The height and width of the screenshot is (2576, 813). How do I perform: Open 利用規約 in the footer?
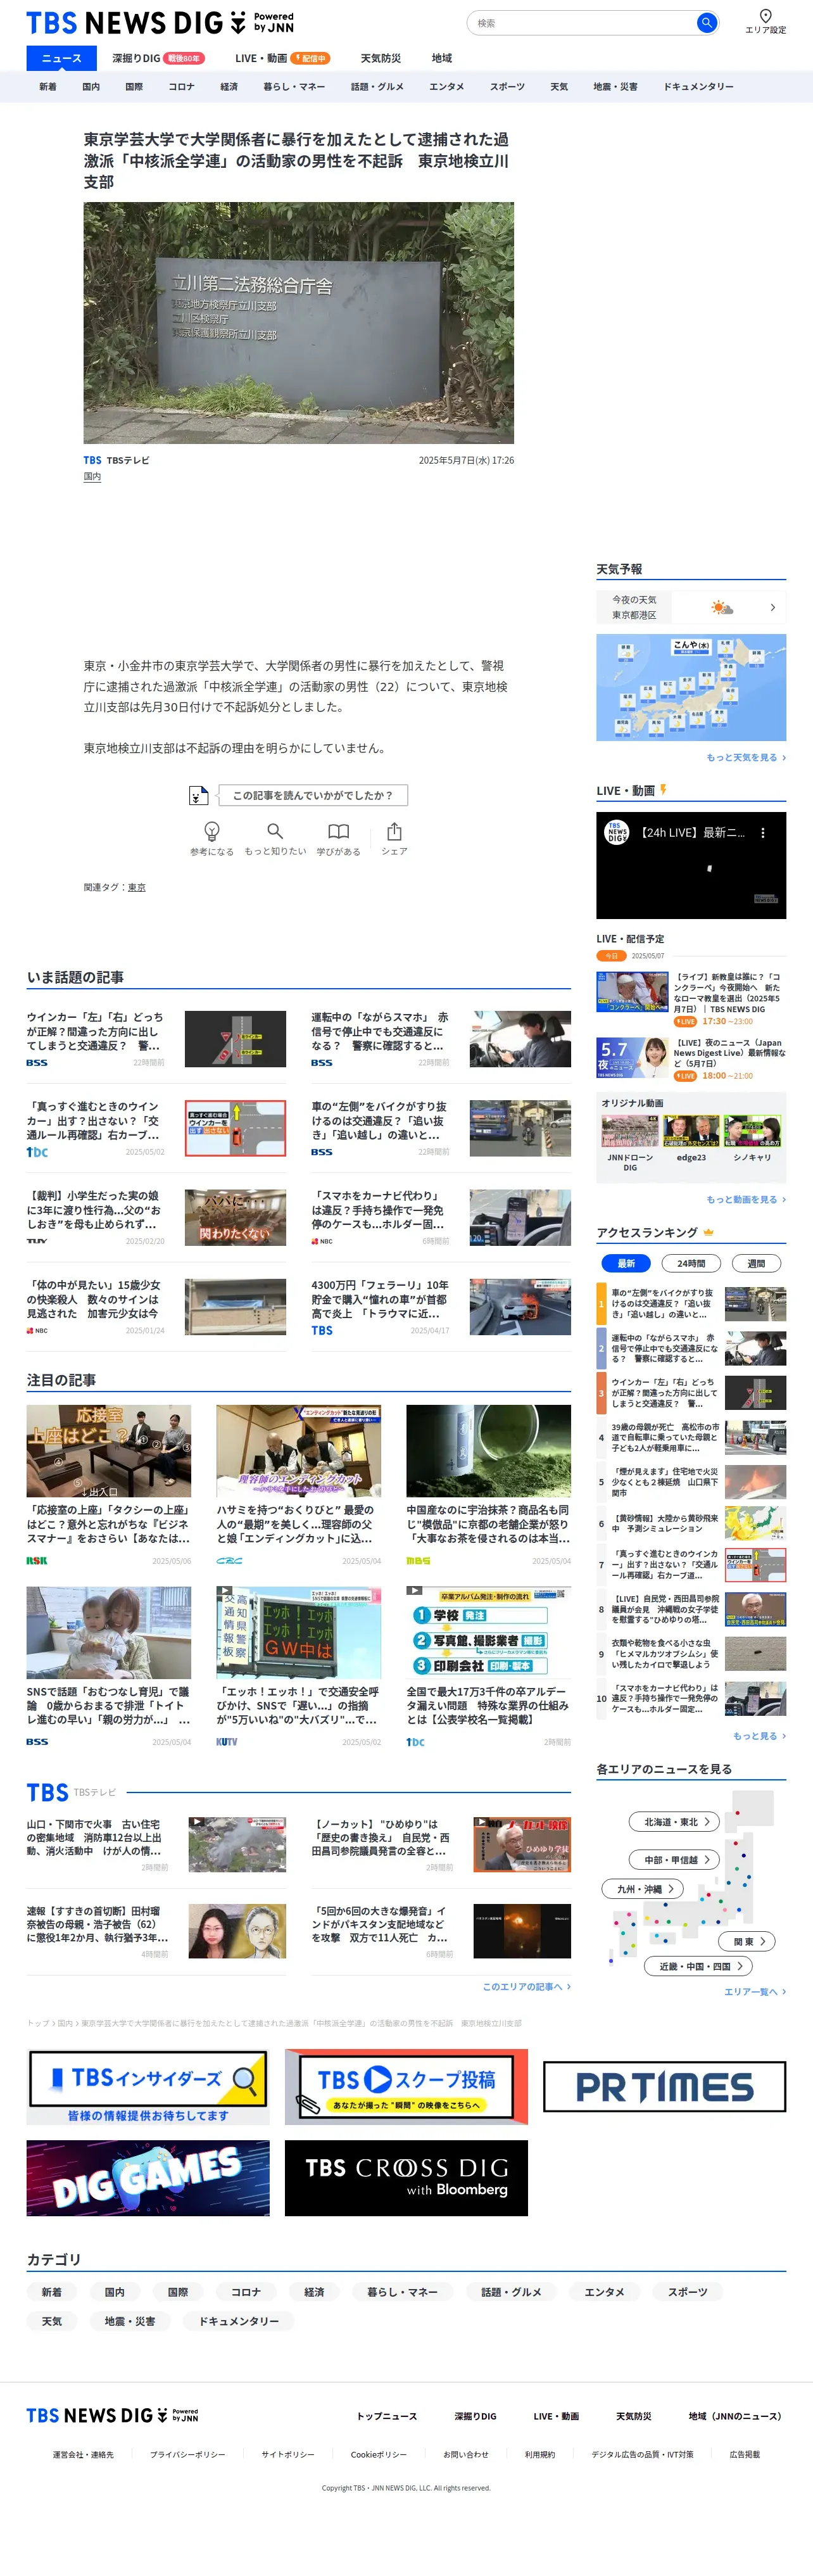540,2454
